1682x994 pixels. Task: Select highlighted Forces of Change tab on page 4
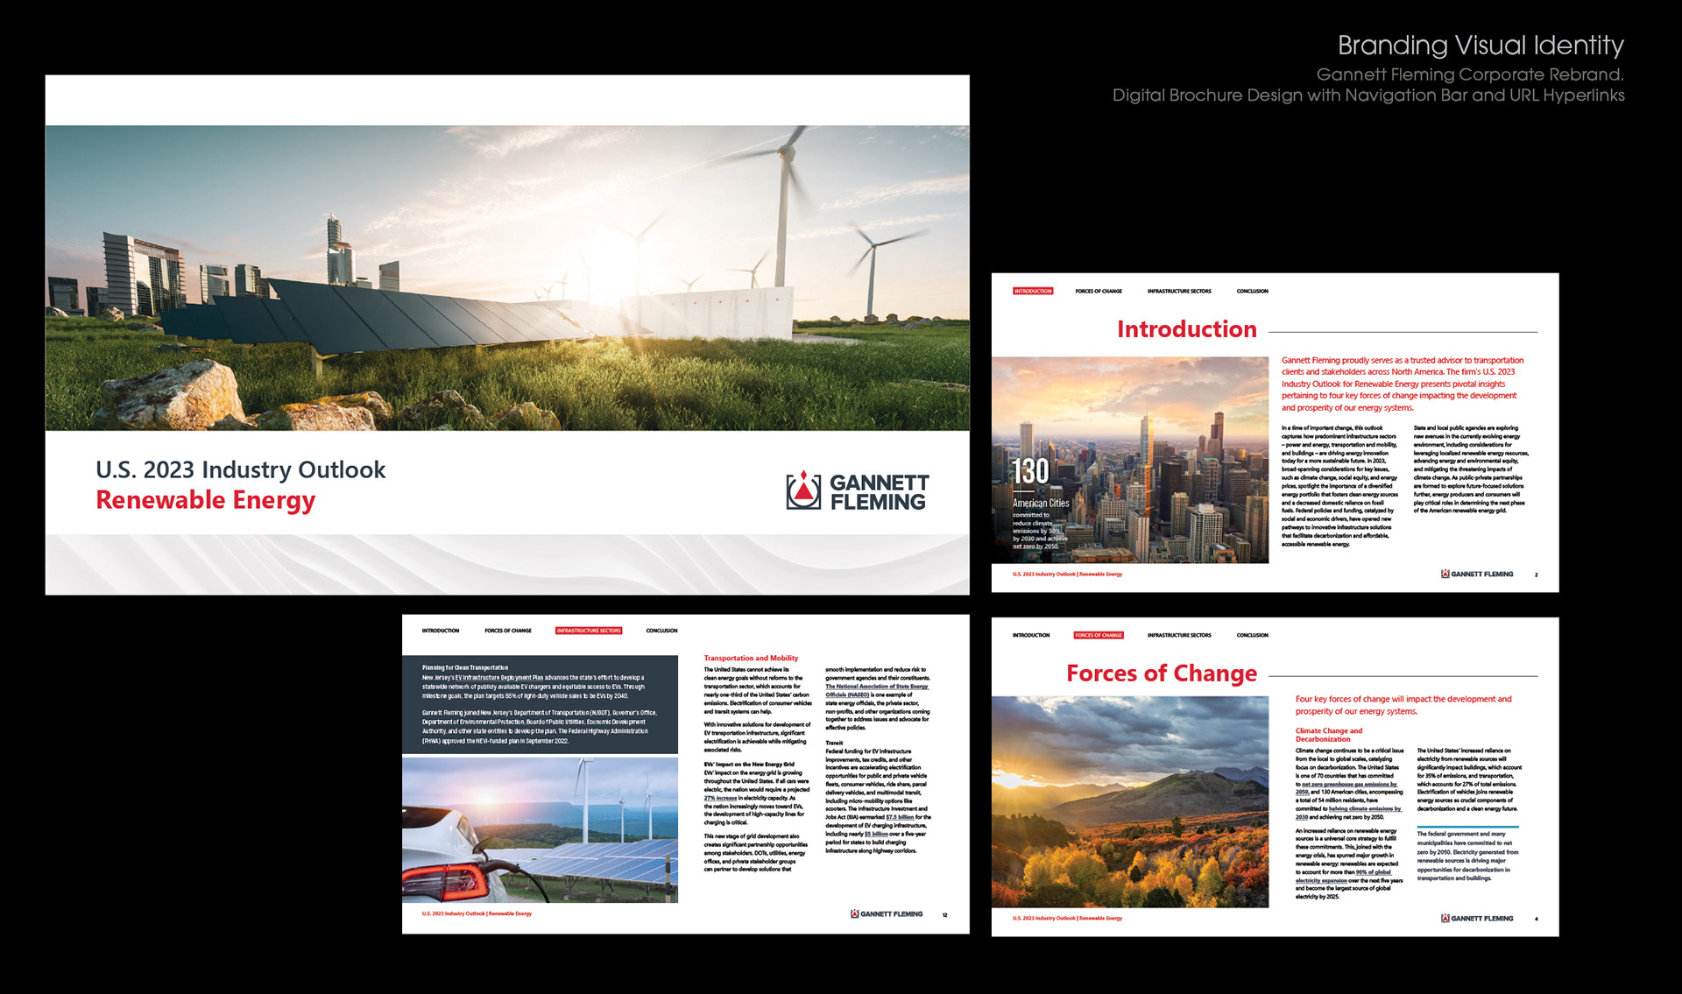click(1099, 635)
